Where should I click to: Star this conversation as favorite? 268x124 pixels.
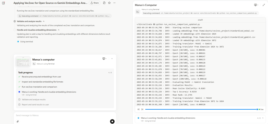(109, 3)
